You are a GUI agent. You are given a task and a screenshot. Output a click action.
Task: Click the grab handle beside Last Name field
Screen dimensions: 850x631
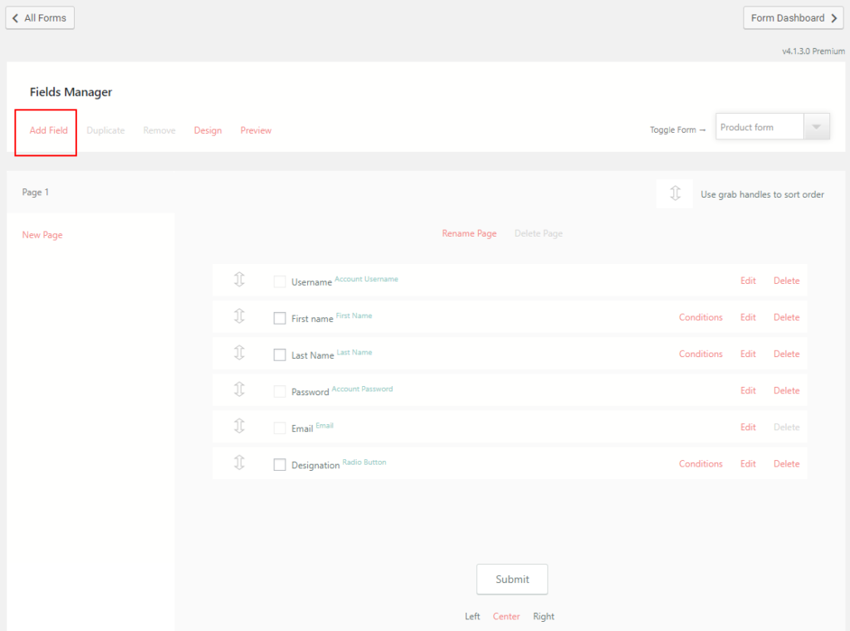(x=239, y=354)
